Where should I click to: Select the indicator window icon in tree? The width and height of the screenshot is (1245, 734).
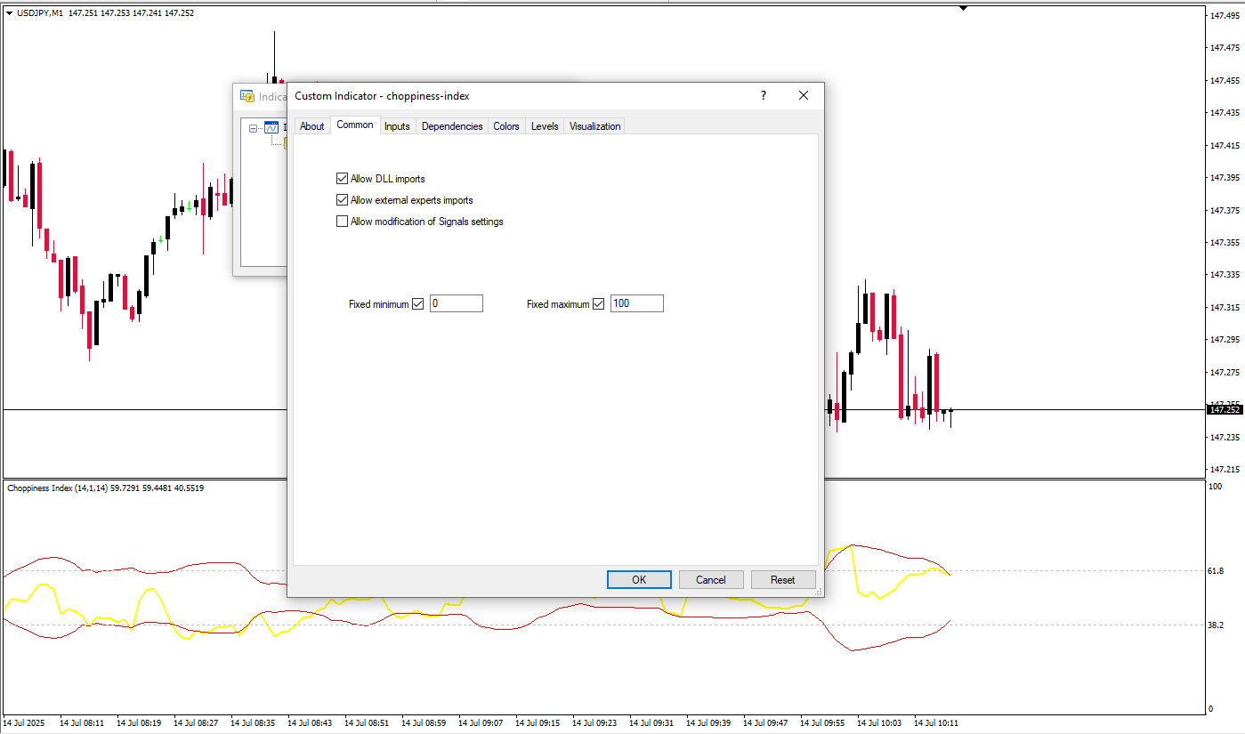click(x=271, y=127)
